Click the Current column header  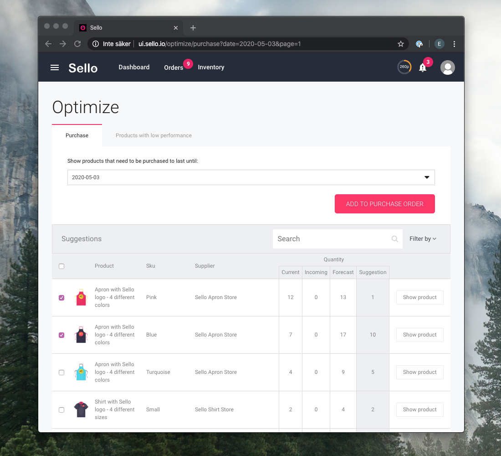[x=291, y=272]
